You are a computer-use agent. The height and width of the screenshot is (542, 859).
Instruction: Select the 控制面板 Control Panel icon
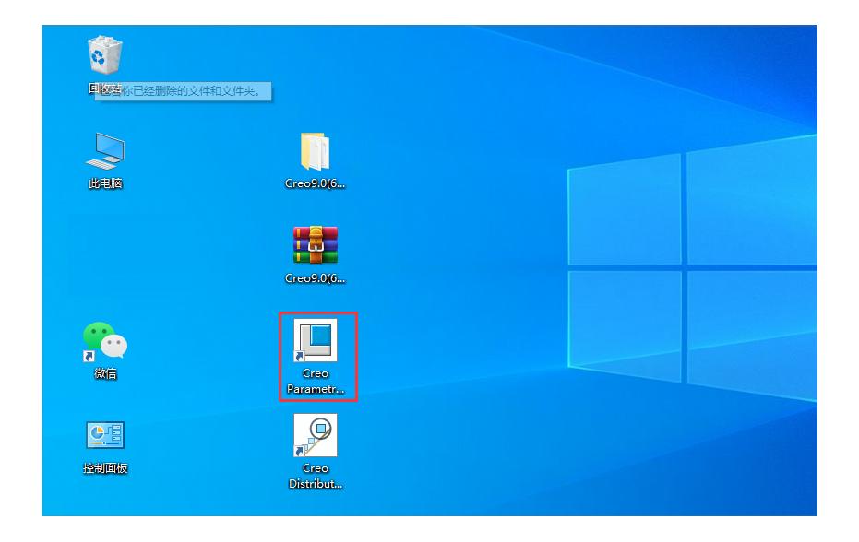[105, 436]
